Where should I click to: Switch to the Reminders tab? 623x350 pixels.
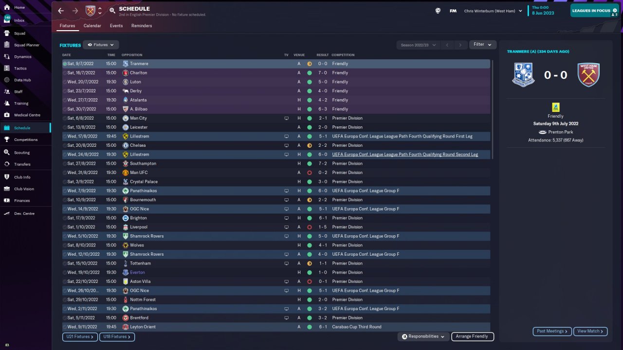point(142,26)
